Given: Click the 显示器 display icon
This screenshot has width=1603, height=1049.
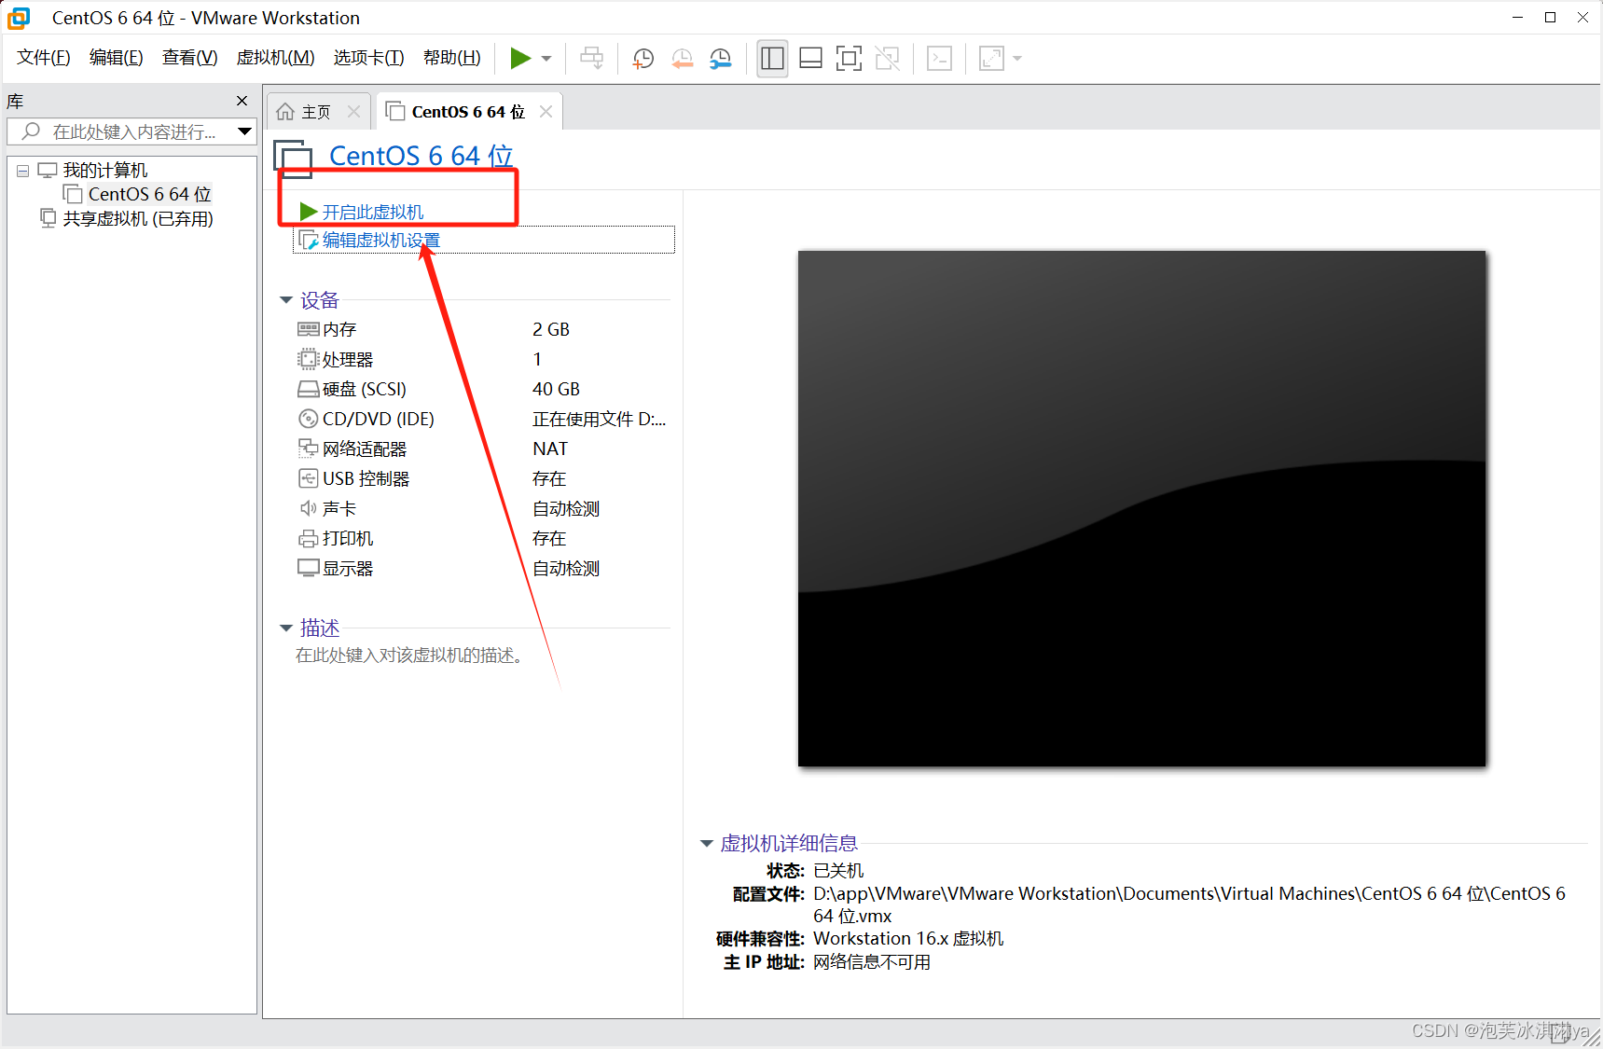Looking at the screenshot, I should click(309, 568).
